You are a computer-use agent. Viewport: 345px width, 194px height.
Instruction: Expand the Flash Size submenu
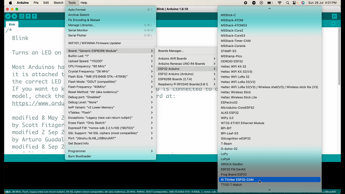point(111,77)
